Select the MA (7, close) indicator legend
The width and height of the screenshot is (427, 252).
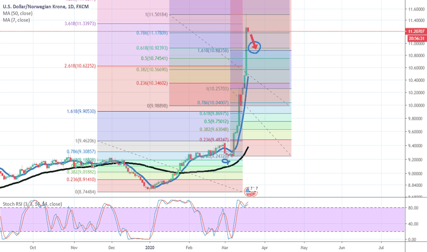[16, 20]
